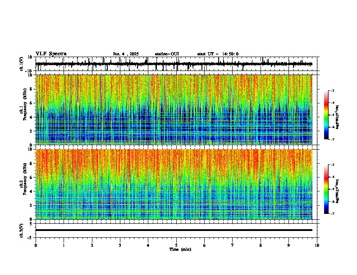Select time axis tick label '2'
The height and width of the screenshot is (275, 357).
[x=92, y=245]
